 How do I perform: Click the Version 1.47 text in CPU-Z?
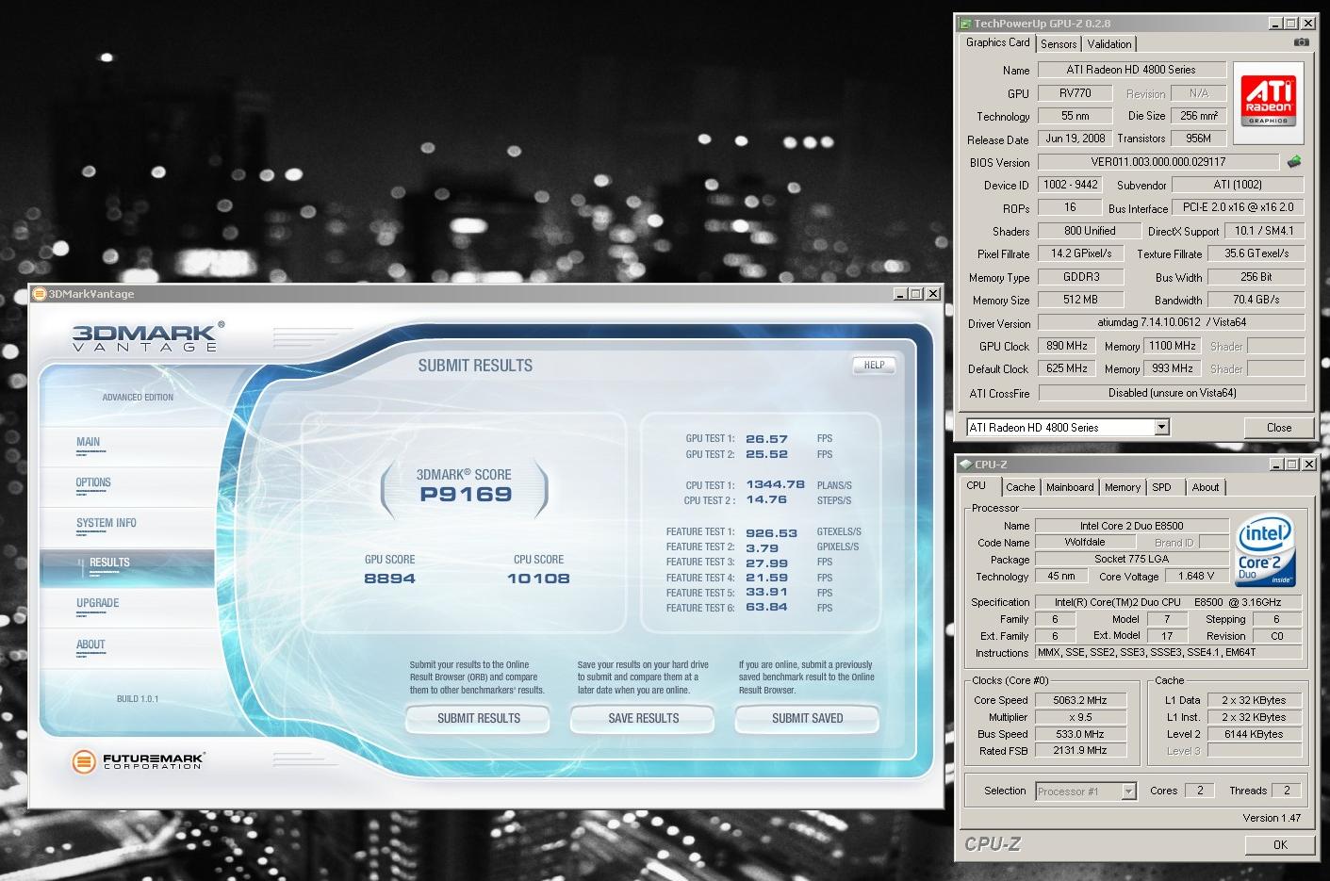1271,818
